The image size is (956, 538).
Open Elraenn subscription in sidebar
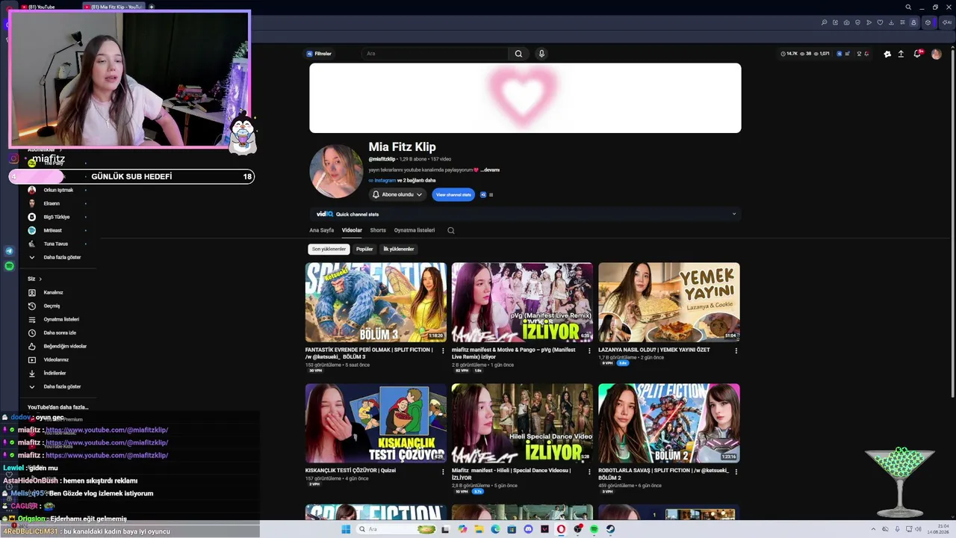point(52,203)
